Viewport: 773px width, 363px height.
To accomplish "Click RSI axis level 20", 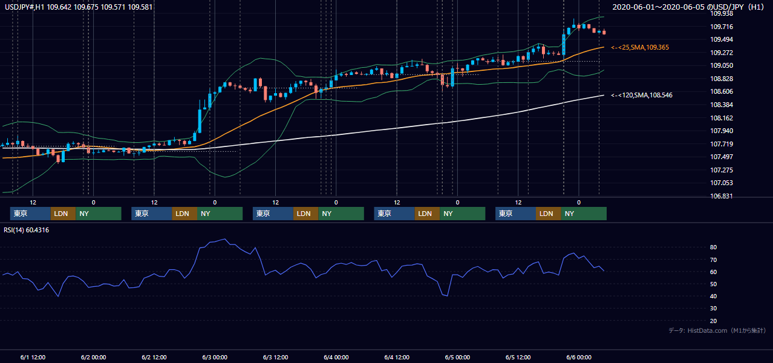I will pyautogui.click(x=714, y=321).
